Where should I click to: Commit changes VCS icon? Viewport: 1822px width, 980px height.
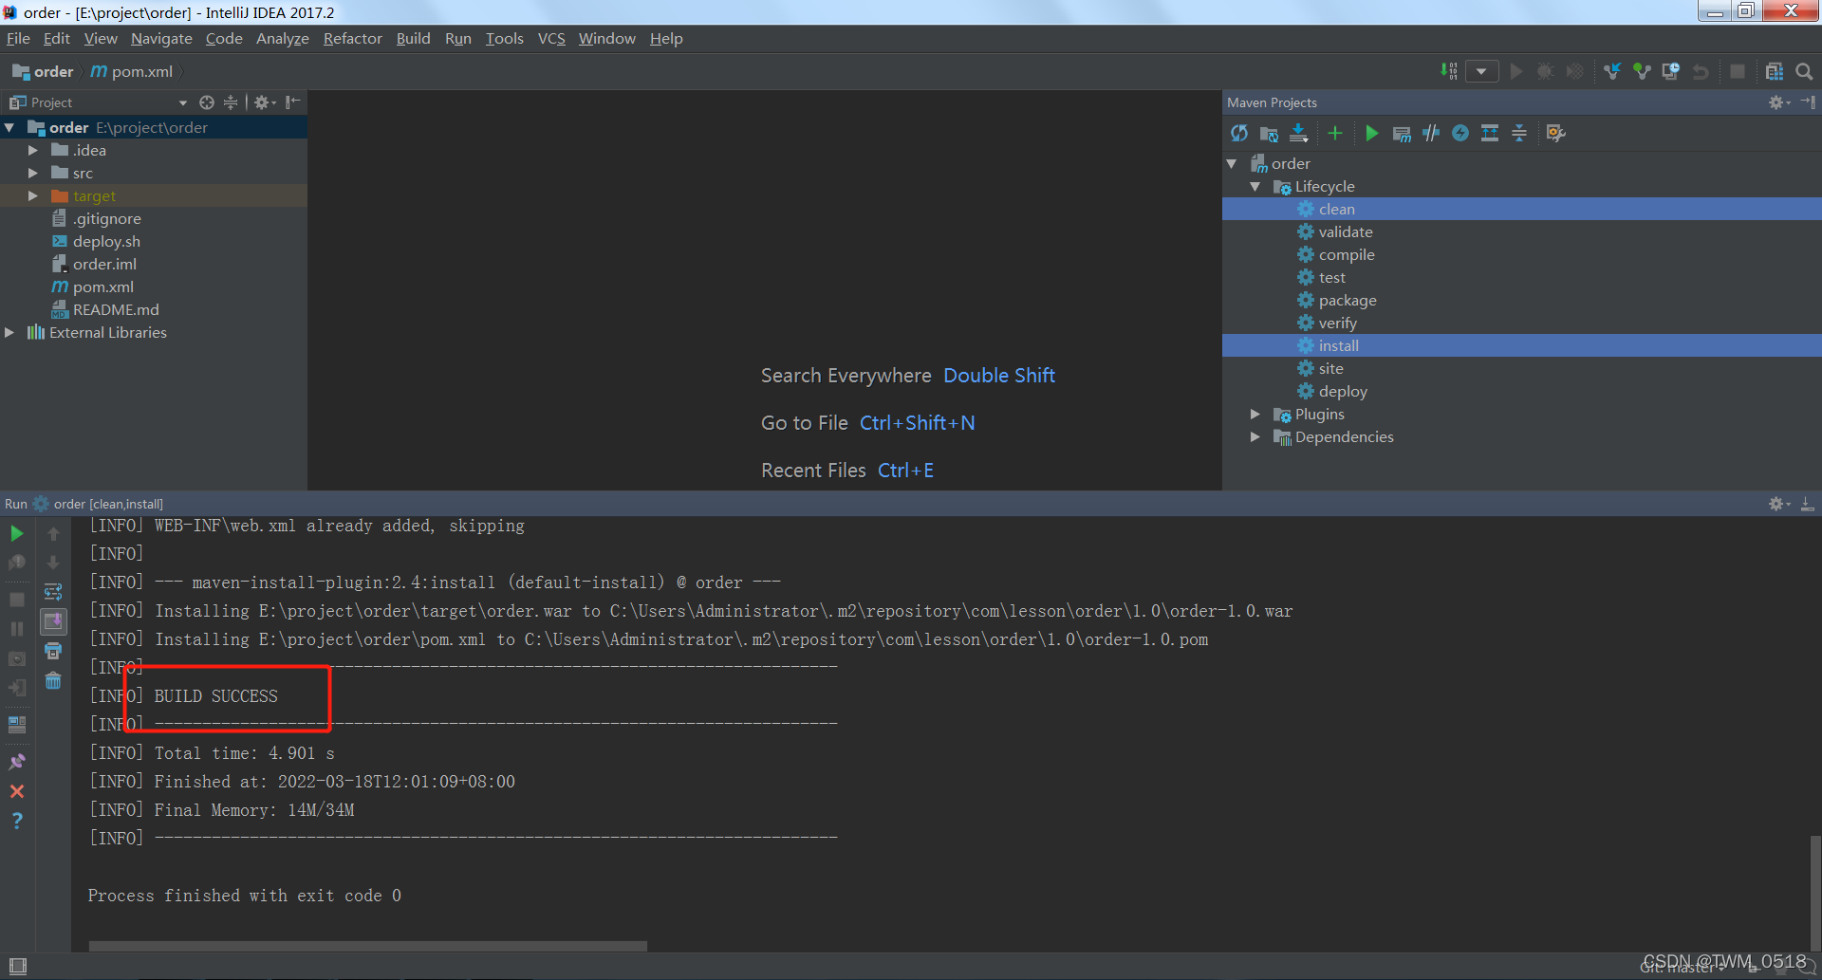pyautogui.click(x=1641, y=71)
